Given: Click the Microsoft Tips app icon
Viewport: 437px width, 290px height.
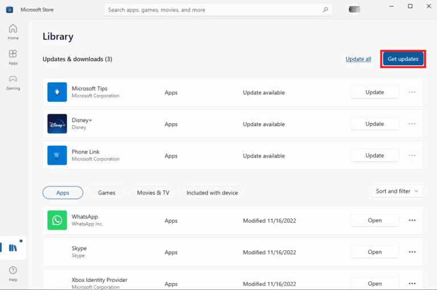Looking at the screenshot, I should click(x=57, y=92).
